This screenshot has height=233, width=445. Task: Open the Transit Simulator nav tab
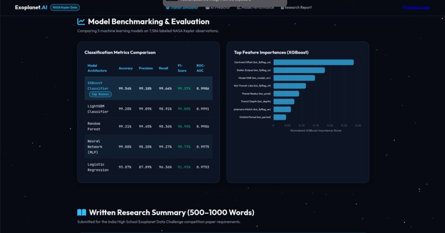coord(182,8)
